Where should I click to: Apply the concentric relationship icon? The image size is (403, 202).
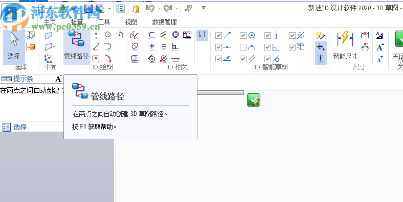tap(175, 35)
